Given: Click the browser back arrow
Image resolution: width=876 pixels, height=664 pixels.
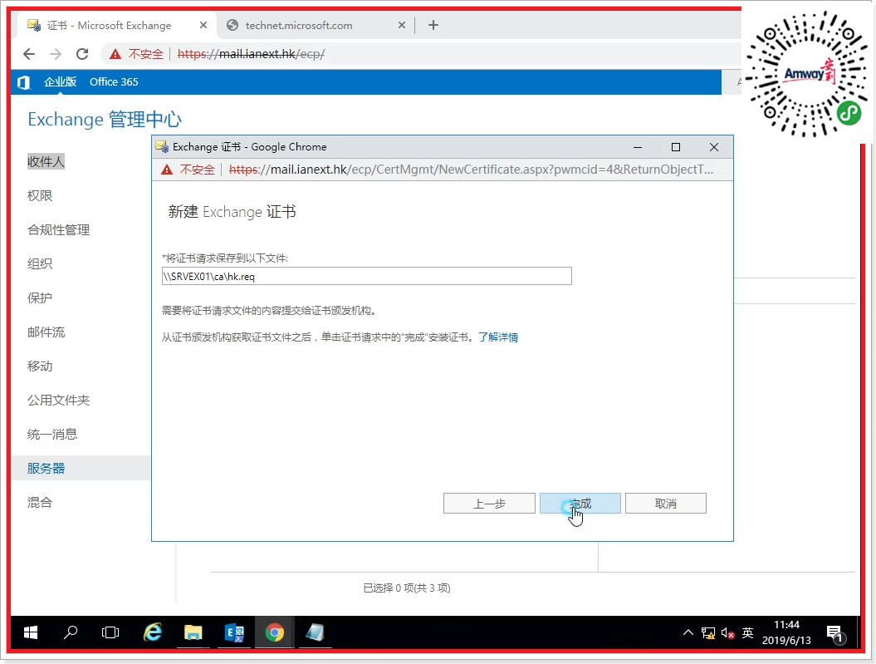Looking at the screenshot, I should click(29, 54).
